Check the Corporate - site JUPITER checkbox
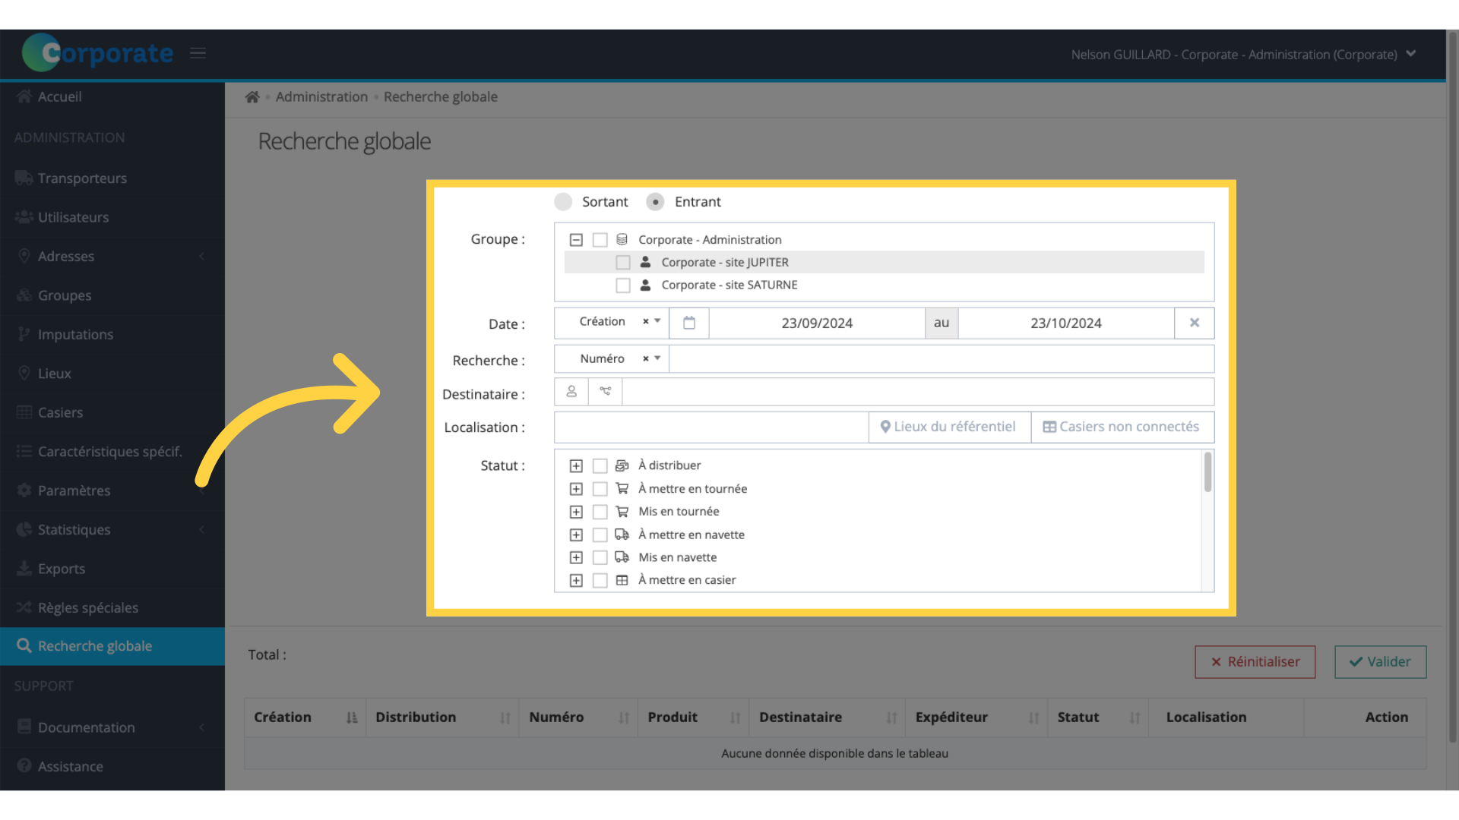Viewport: 1459px width, 820px height. coord(623,263)
